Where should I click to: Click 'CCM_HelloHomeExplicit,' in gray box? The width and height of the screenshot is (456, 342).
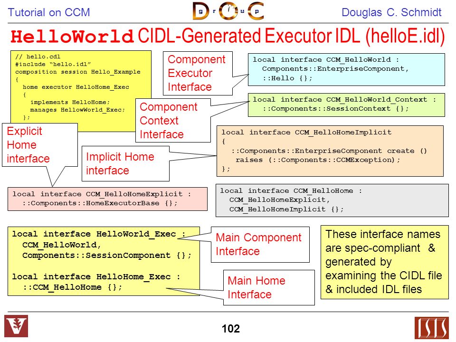[279, 200]
